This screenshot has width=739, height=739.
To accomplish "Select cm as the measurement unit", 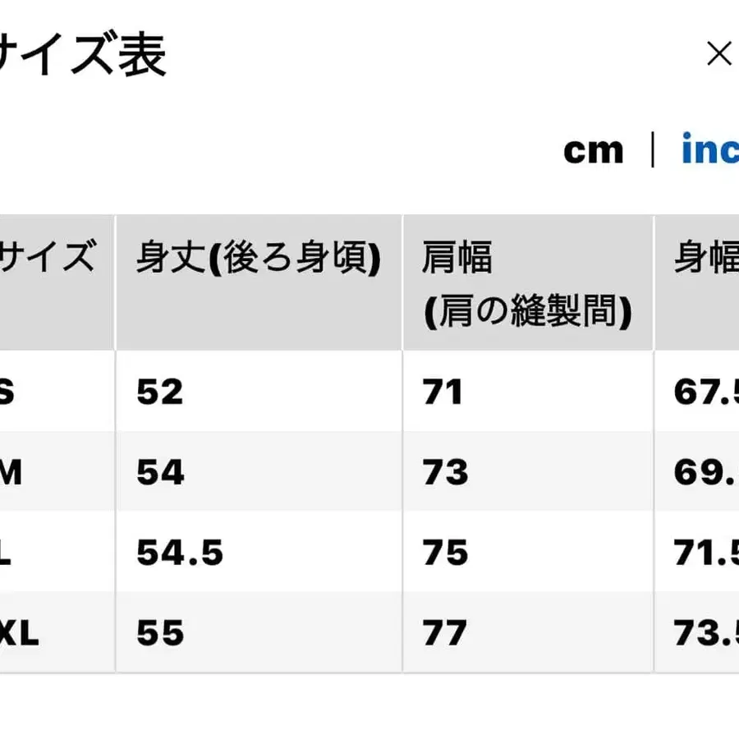I will coord(594,149).
